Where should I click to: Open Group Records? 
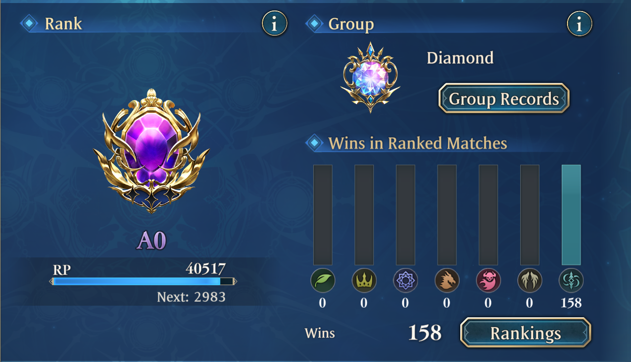coord(504,99)
